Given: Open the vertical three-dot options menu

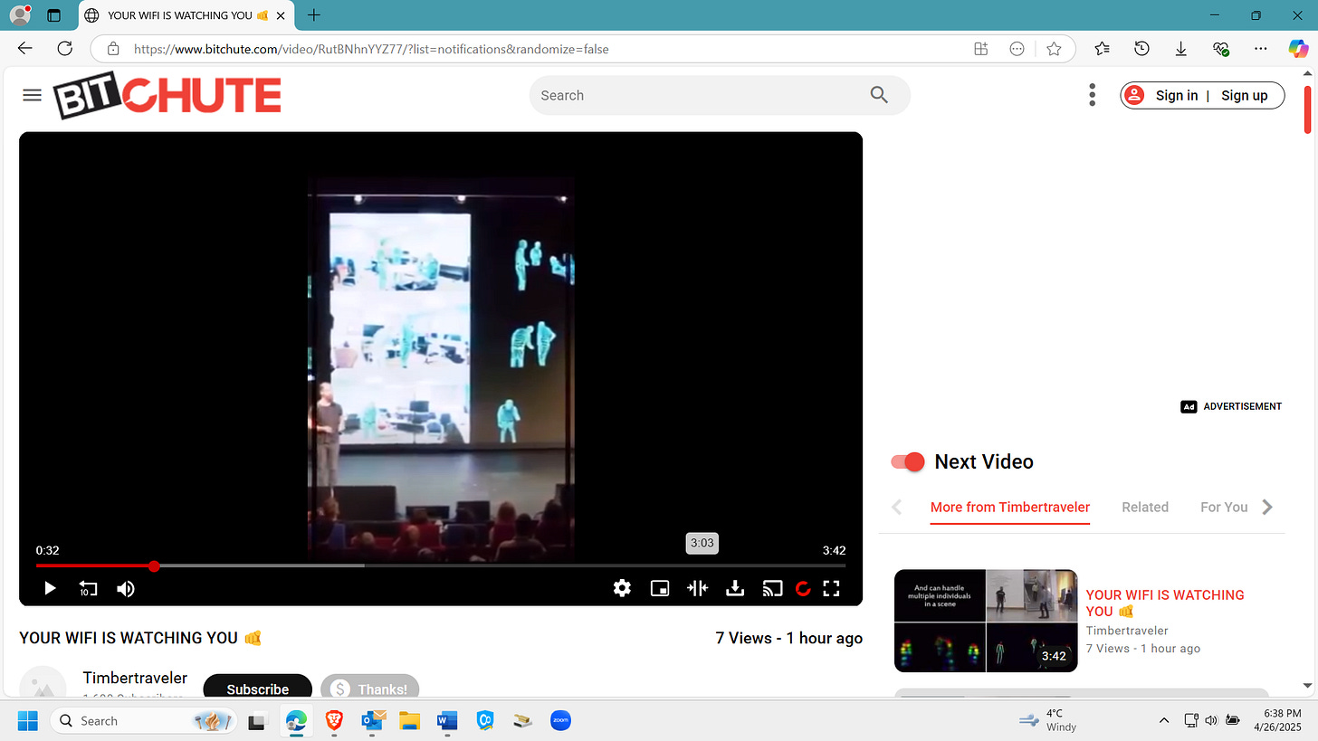Looking at the screenshot, I should [x=1093, y=95].
